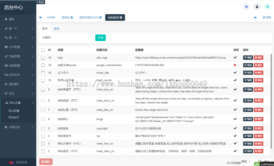The image size is (274, 166).
Task: Expand the 系统设置 sidebar menu
Action: [18, 127]
